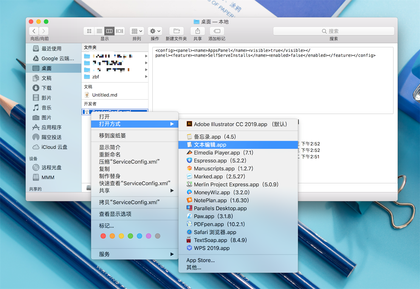
Task: Open with PDFpen.app
Action: [238, 224]
